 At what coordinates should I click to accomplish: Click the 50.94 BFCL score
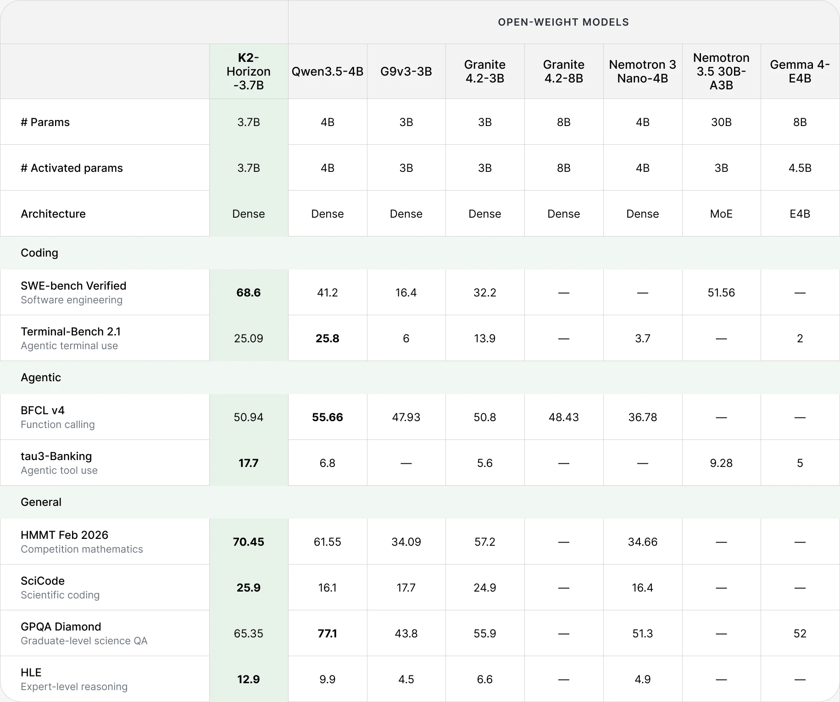click(249, 417)
